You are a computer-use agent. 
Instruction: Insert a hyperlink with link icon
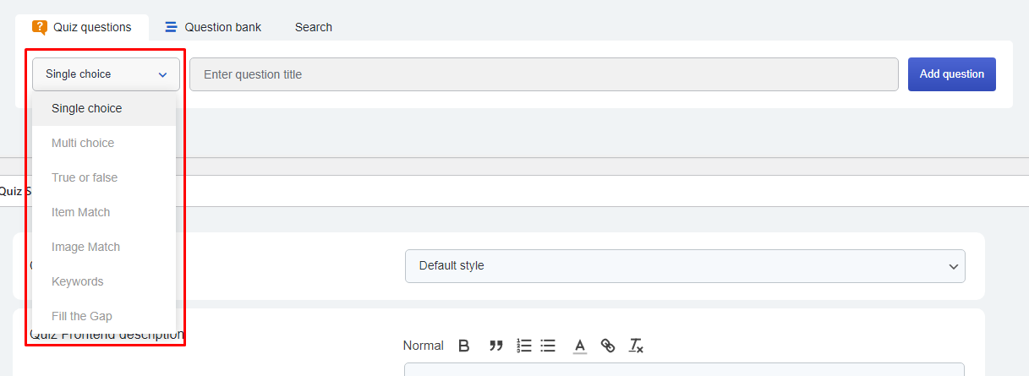[607, 345]
